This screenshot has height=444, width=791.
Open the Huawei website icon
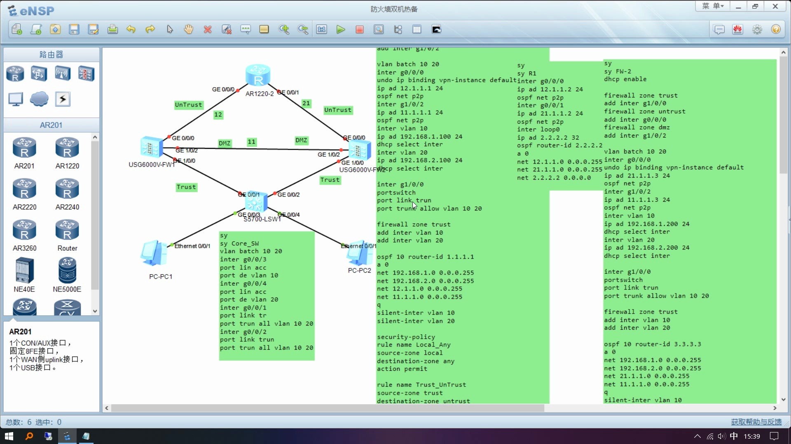[738, 29]
